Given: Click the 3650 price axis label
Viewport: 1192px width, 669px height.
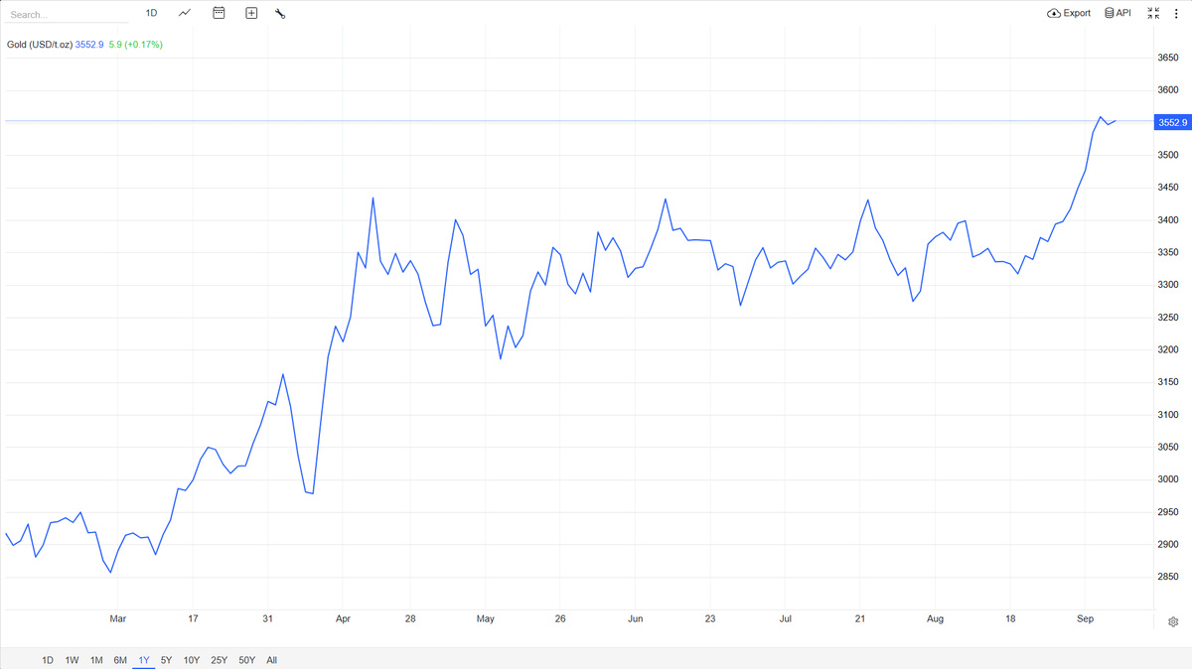Looking at the screenshot, I should tap(1168, 59).
